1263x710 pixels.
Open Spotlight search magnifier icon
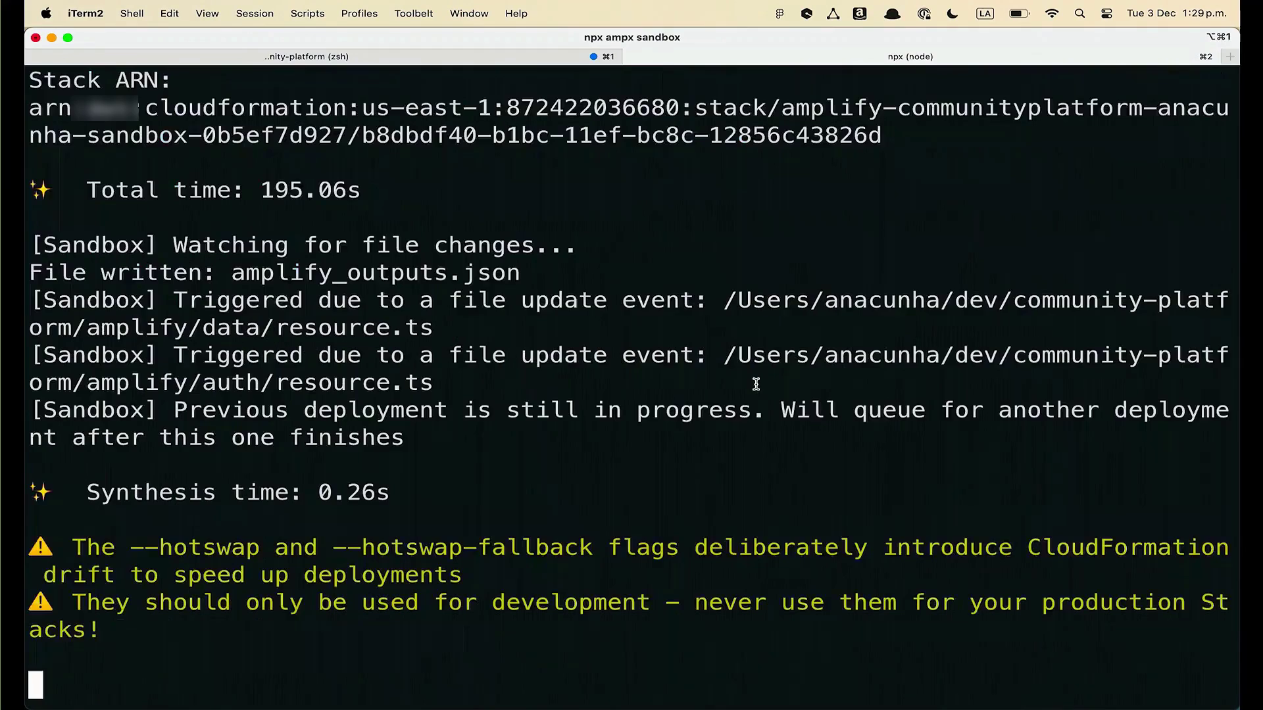coord(1079,13)
